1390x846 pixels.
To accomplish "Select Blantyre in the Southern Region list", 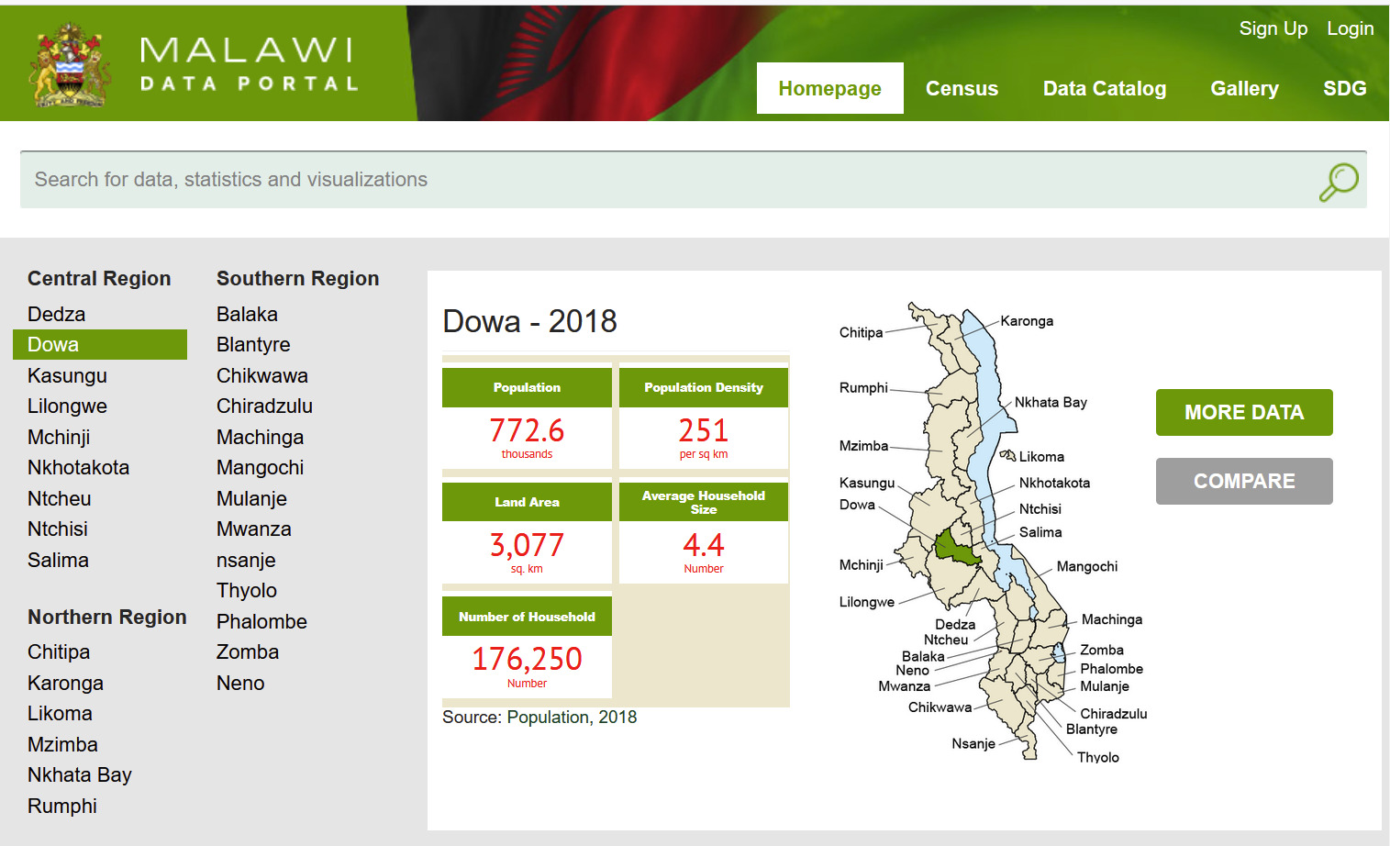I will coord(253,344).
